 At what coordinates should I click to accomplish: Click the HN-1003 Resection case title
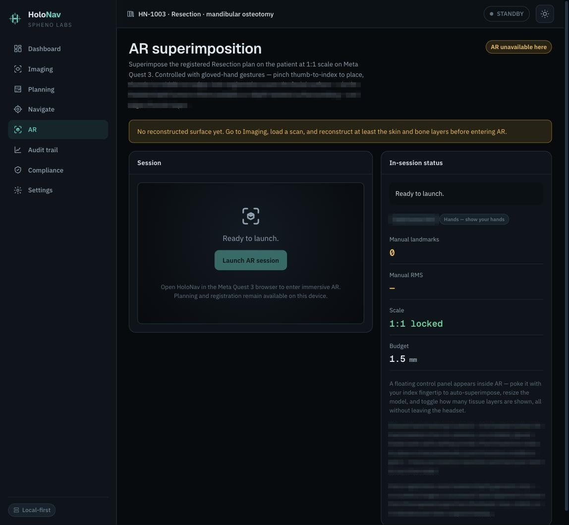[206, 14]
